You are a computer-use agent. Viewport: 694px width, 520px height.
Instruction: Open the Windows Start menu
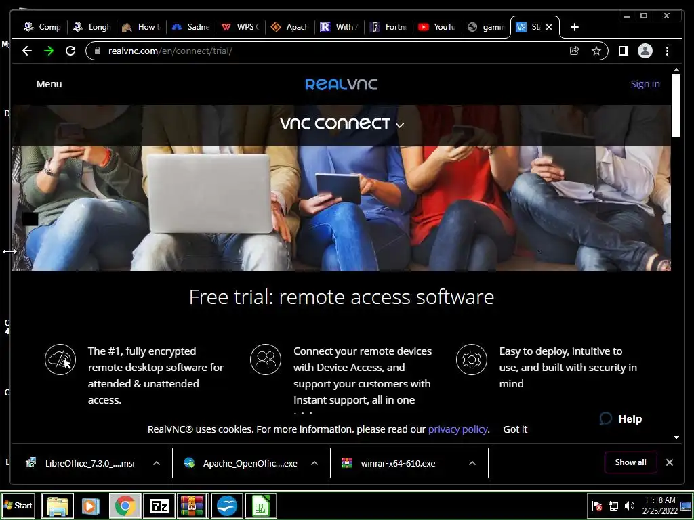[18, 505]
